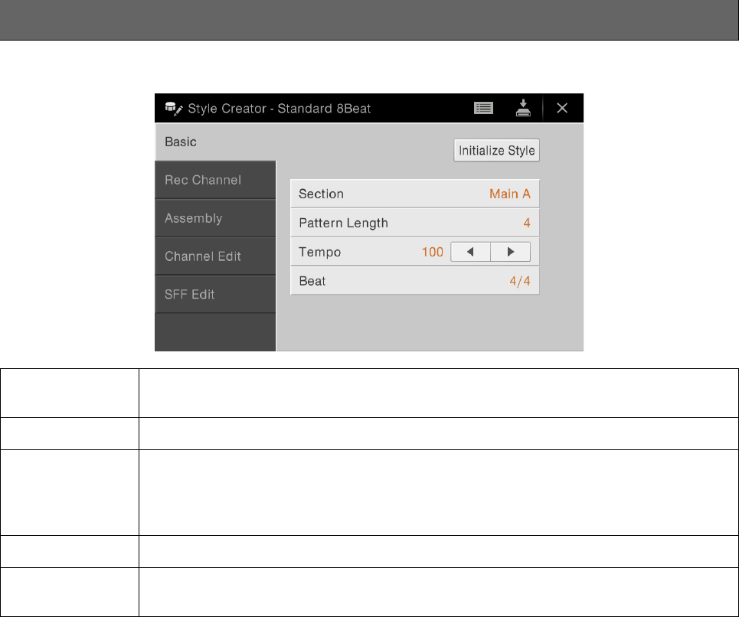Open the Pattern Length setting label
Screen dimensions: 739x617
(344, 224)
